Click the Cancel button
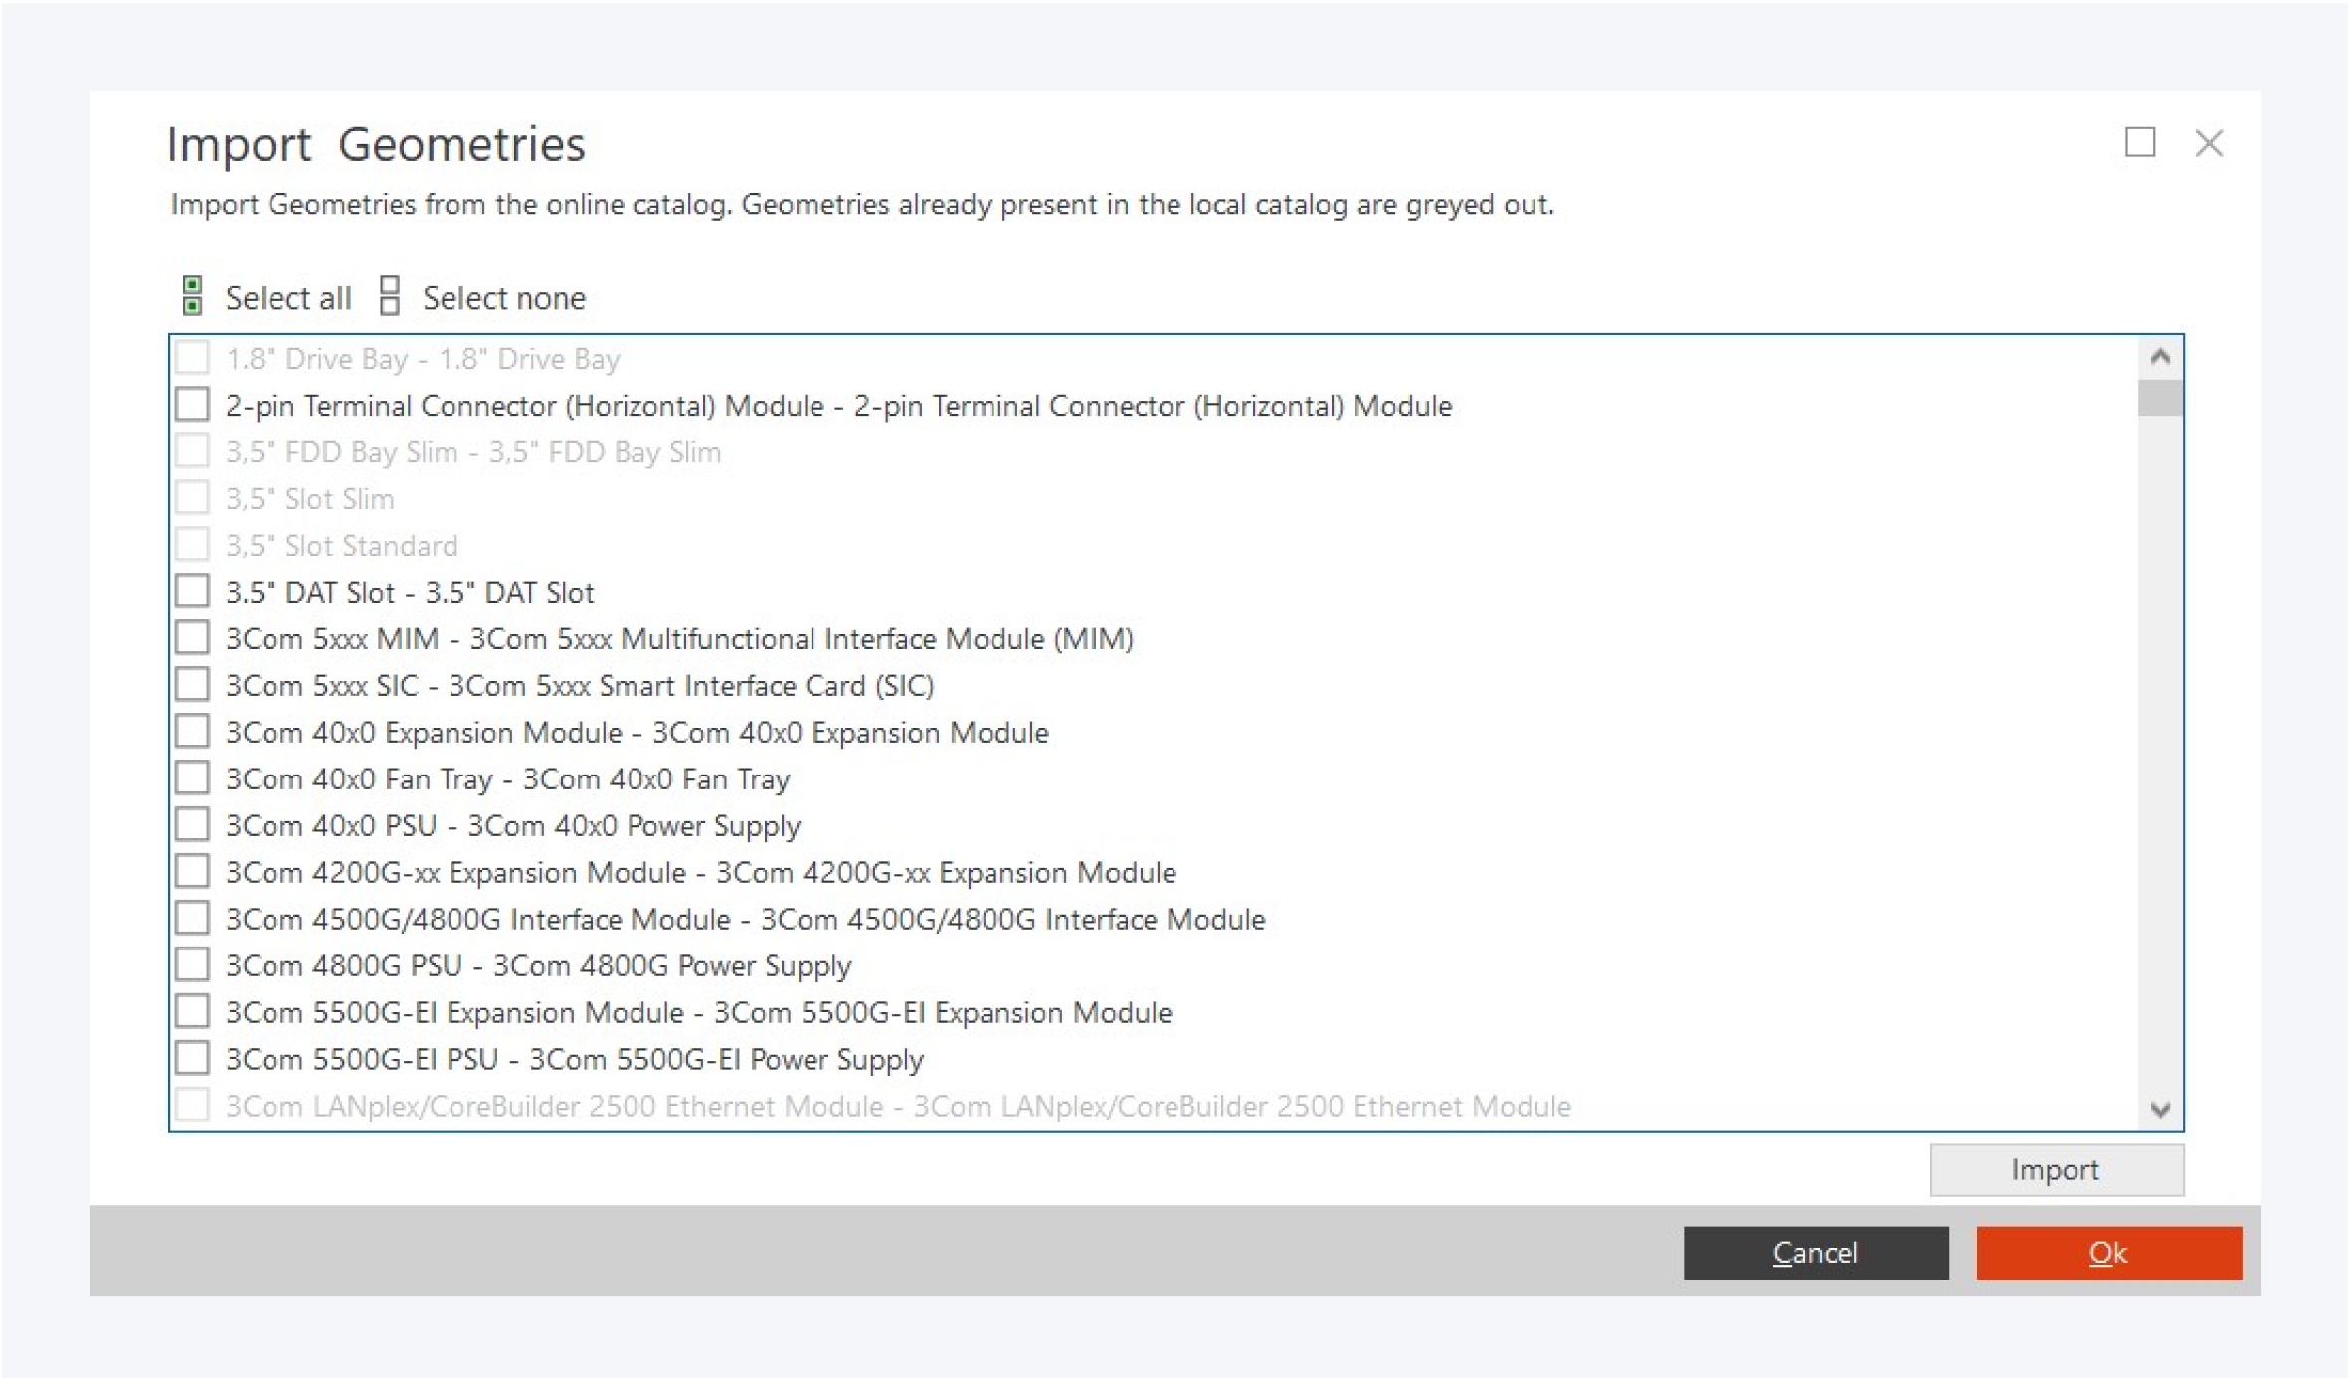2348x1378 pixels. 1815,1252
